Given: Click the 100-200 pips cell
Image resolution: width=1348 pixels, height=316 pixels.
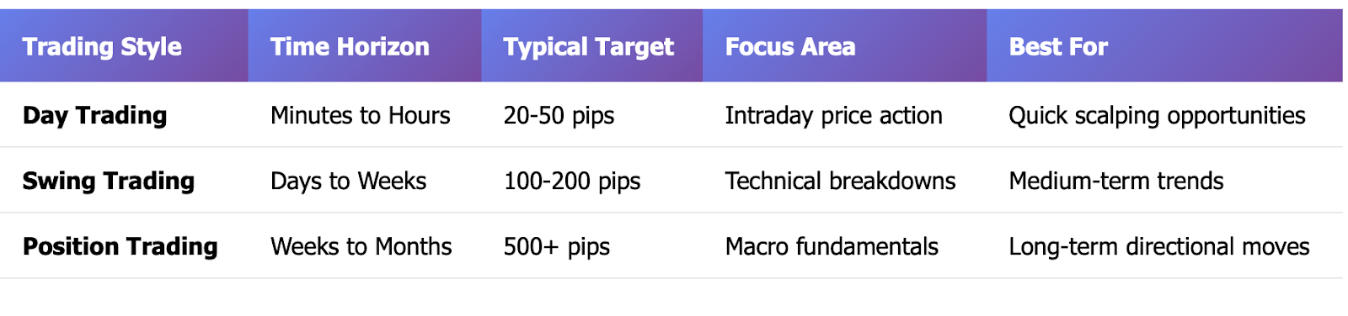Looking at the screenshot, I should coord(572,181).
